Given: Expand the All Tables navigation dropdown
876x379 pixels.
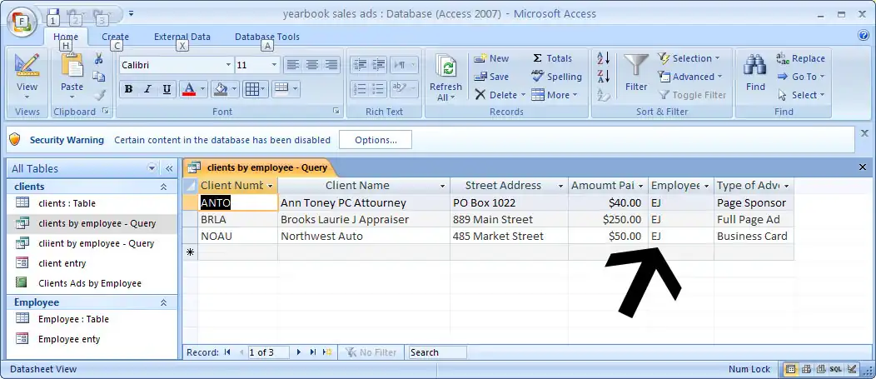Looking at the screenshot, I should 152,168.
